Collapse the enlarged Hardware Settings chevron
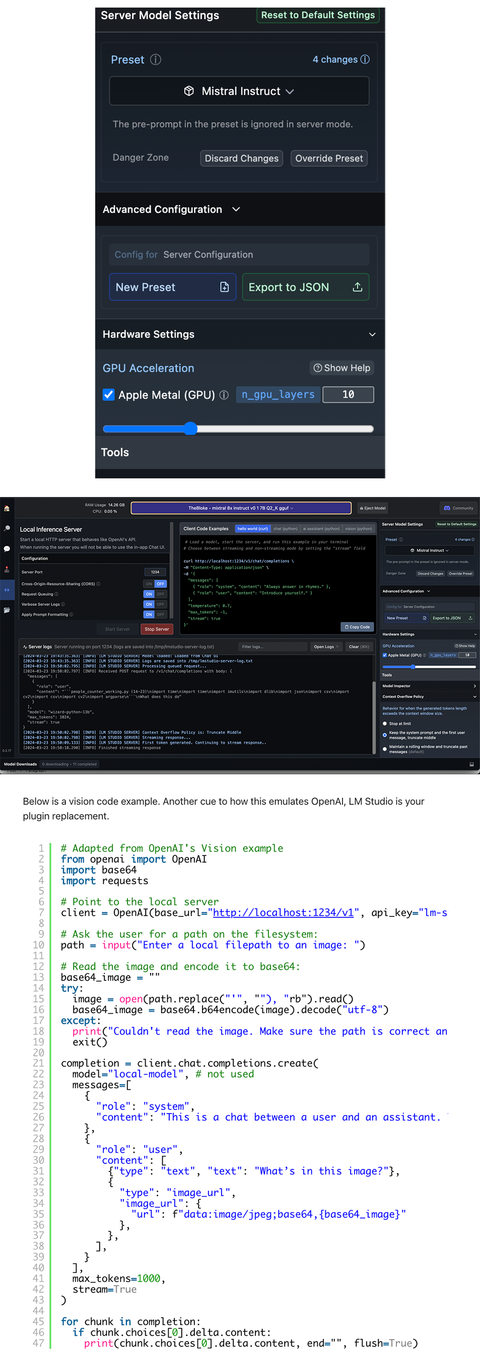This screenshot has height=1360, width=480. click(x=372, y=334)
